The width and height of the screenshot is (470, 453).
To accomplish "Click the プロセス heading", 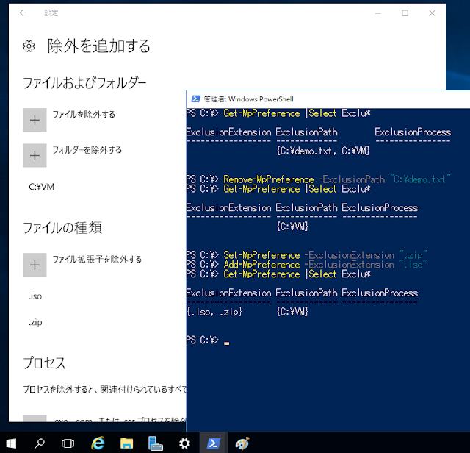I will click(x=44, y=363).
